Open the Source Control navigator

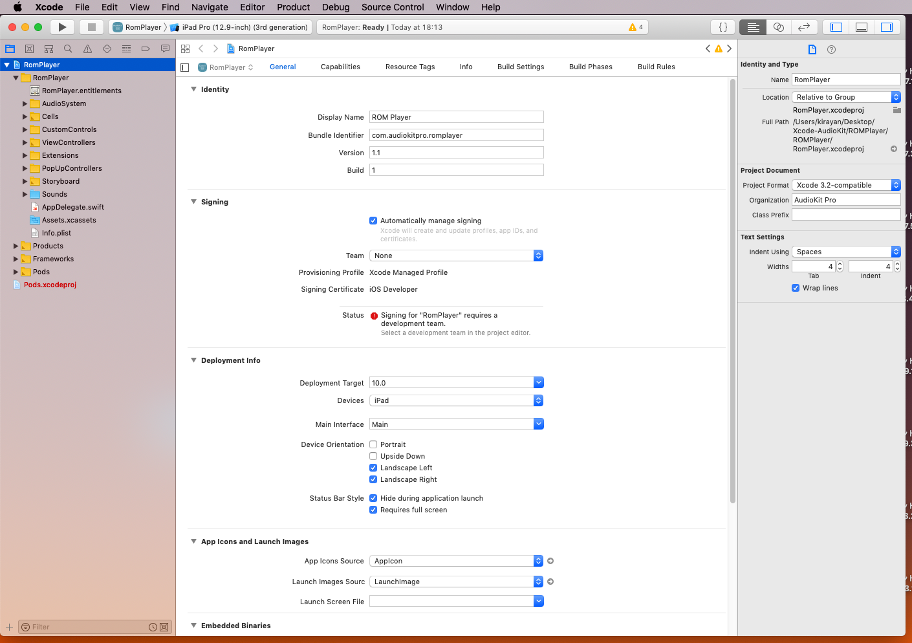[29, 49]
